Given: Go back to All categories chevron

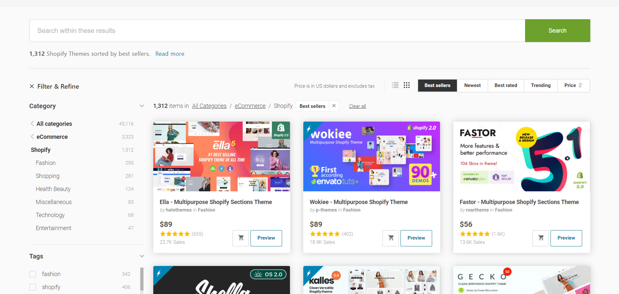Looking at the screenshot, I should [32, 124].
